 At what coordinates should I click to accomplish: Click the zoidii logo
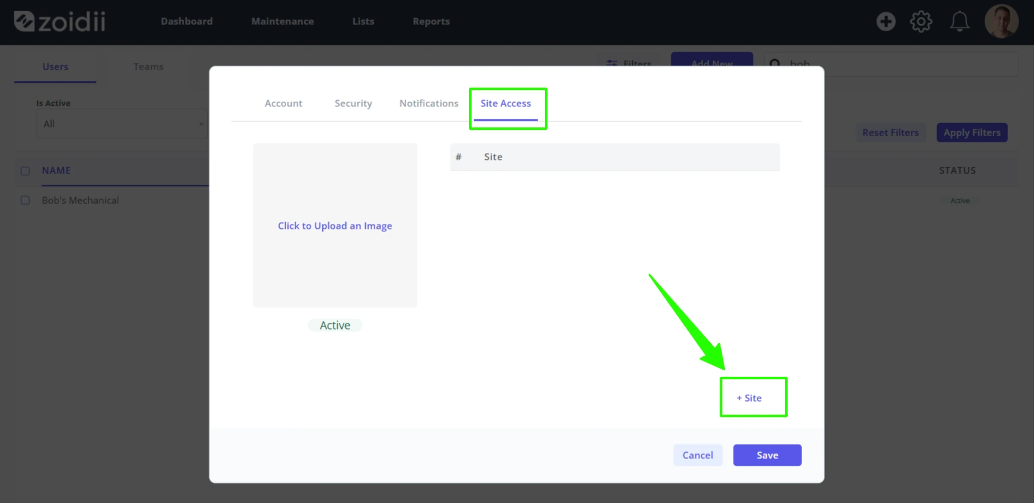coord(60,21)
